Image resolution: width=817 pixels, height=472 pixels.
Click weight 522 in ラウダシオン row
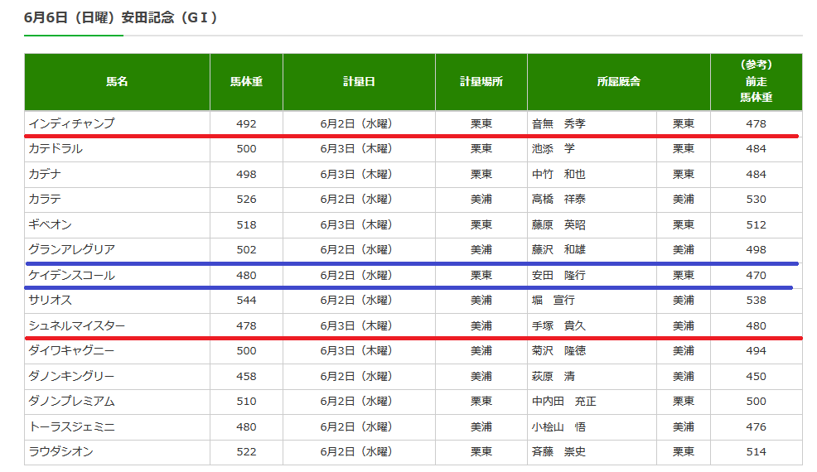[x=246, y=452]
